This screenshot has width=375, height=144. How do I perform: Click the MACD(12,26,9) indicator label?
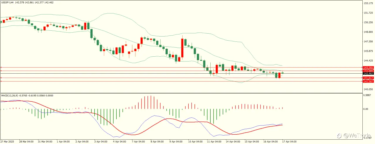click(x=10, y=96)
